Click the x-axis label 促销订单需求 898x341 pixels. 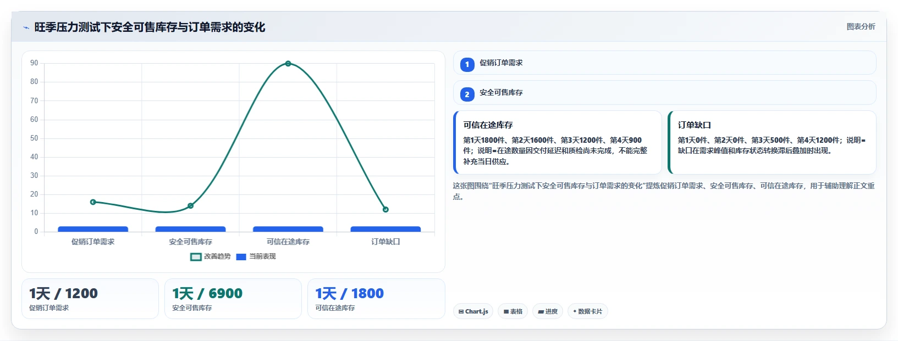(x=93, y=242)
